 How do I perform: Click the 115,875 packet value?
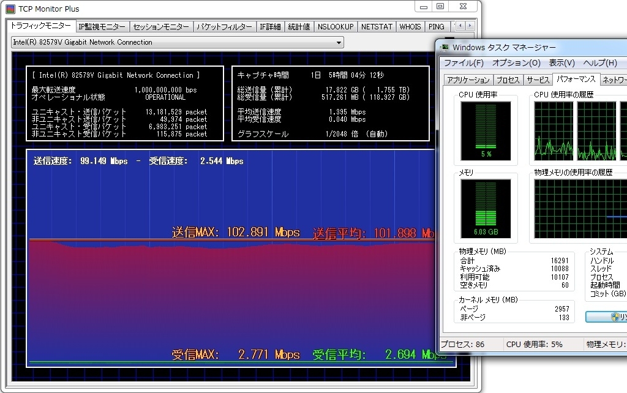(x=182, y=134)
